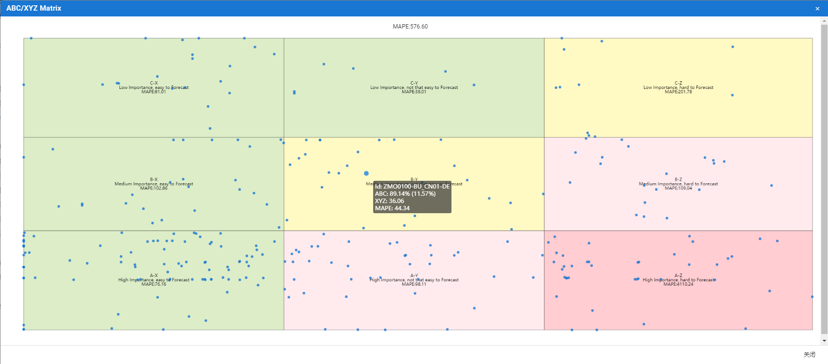Close the ABC/XYZ Matrix dialog with X
The height and width of the screenshot is (364, 828).
(817, 8)
